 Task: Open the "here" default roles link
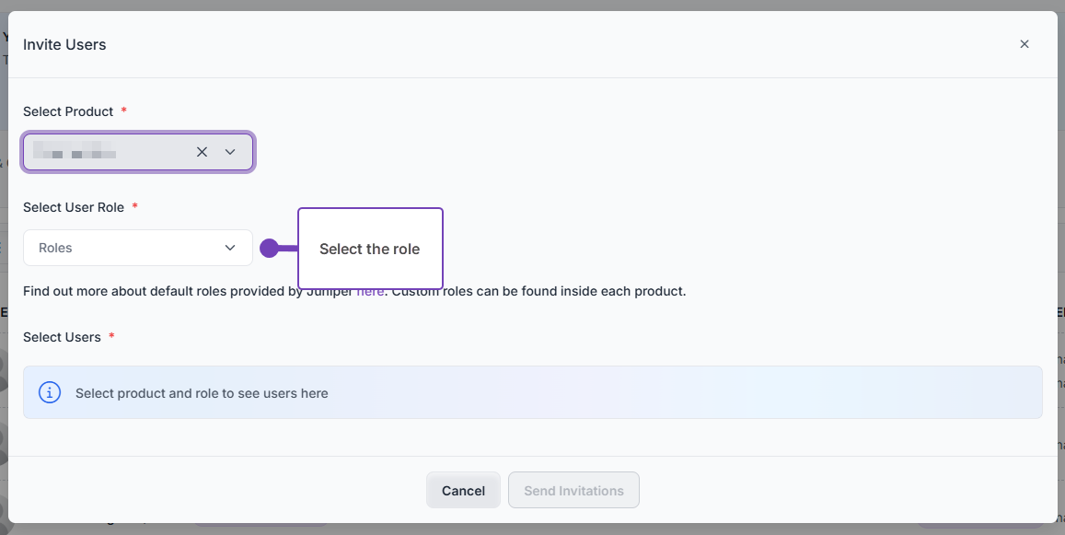pos(371,292)
